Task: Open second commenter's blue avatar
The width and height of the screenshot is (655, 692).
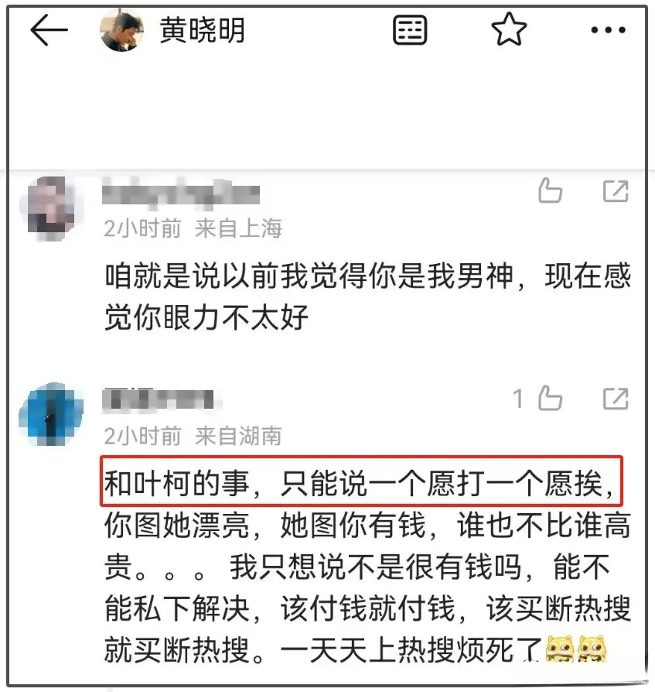Action: click(x=51, y=415)
